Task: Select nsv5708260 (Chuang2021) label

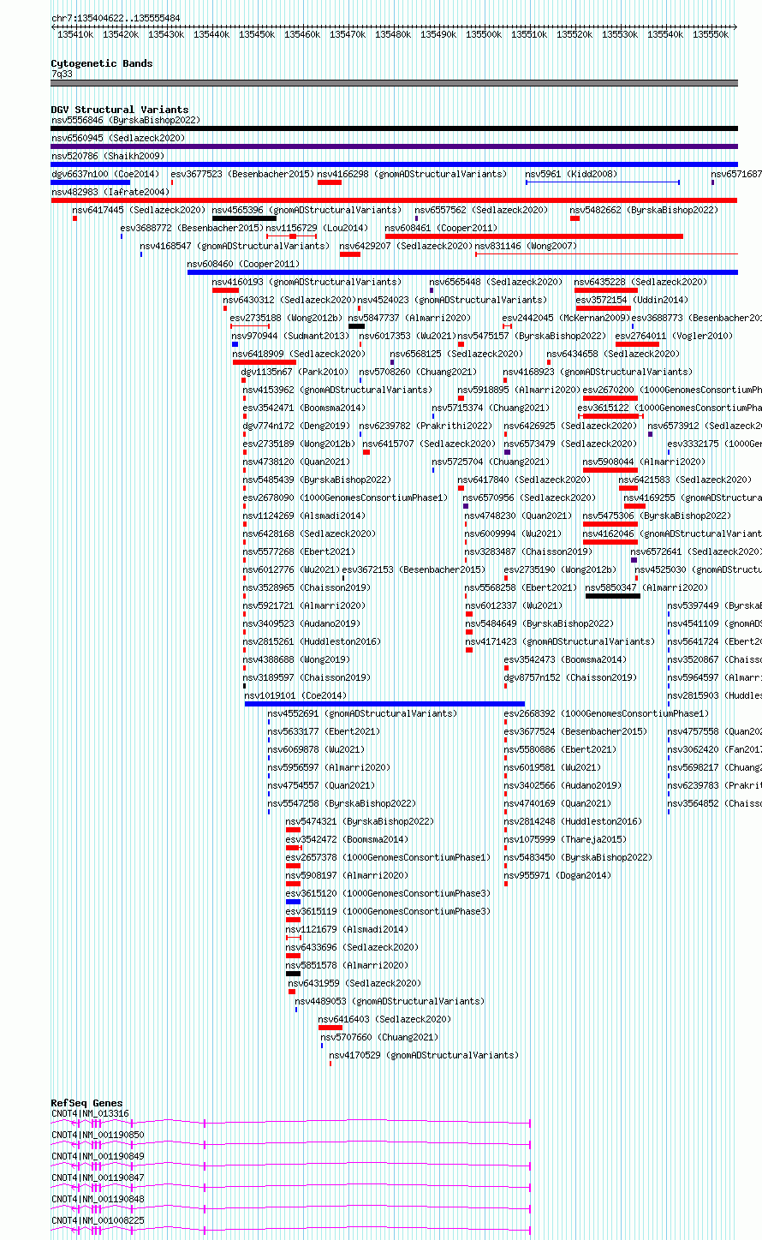Action: point(418,372)
